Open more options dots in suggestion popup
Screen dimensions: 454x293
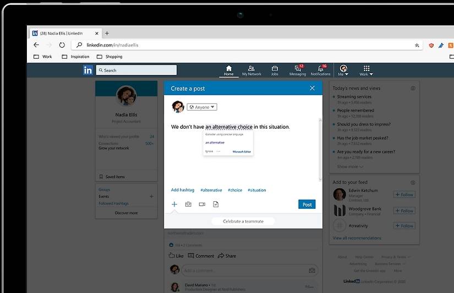[x=218, y=151]
